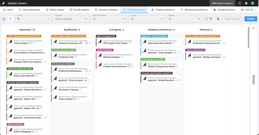259x135 pixels.
Task: Open external link icon on Prediction Test card
Action: pyautogui.click(x=76, y=57)
